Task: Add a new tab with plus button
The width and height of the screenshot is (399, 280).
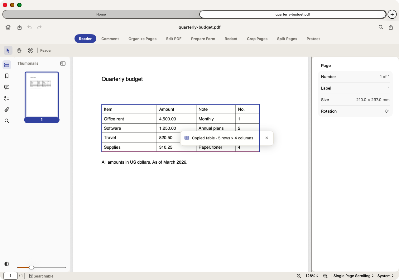Action: point(392,14)
